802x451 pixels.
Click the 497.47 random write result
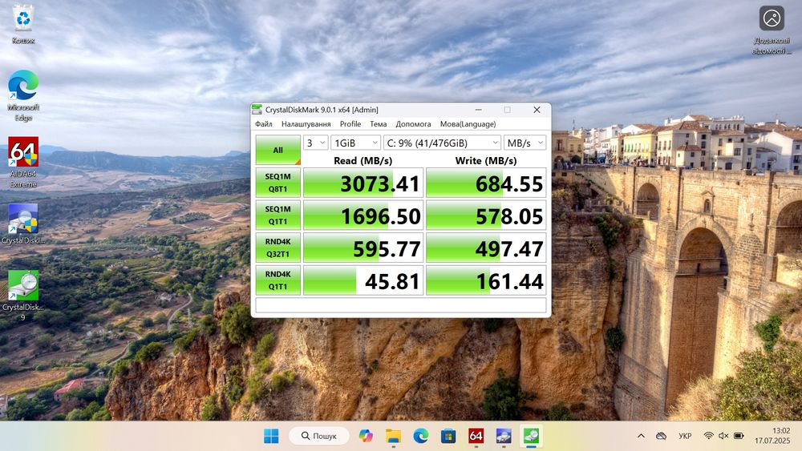(x=486, y=248)
